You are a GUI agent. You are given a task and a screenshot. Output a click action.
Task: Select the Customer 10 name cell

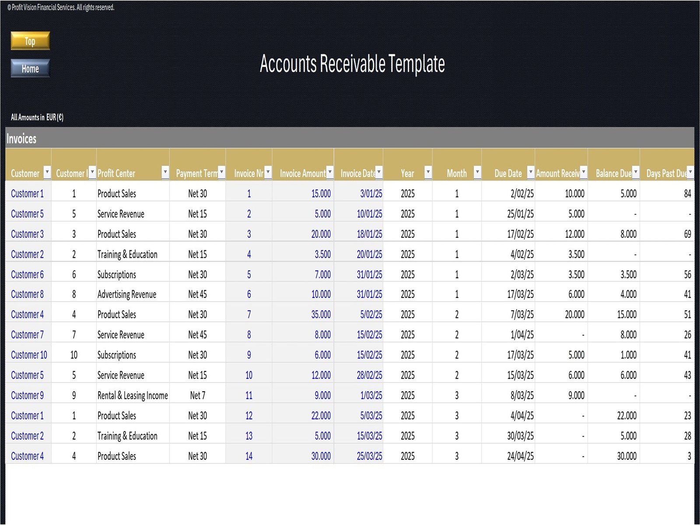[29, 355]
